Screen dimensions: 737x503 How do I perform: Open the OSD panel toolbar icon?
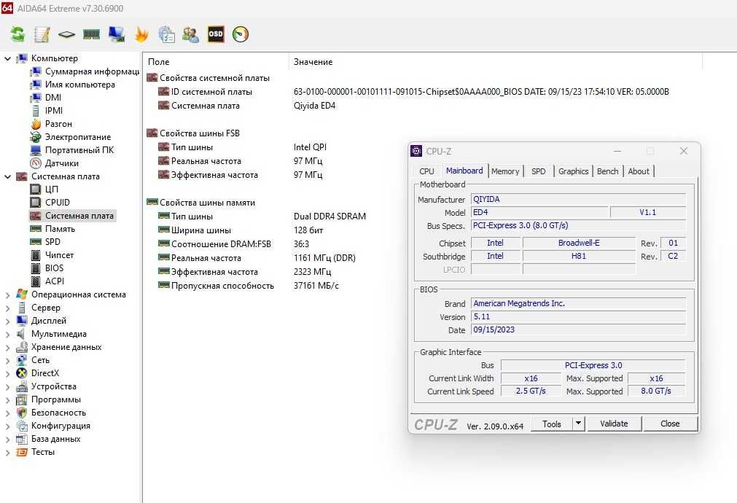pos(216,34)
